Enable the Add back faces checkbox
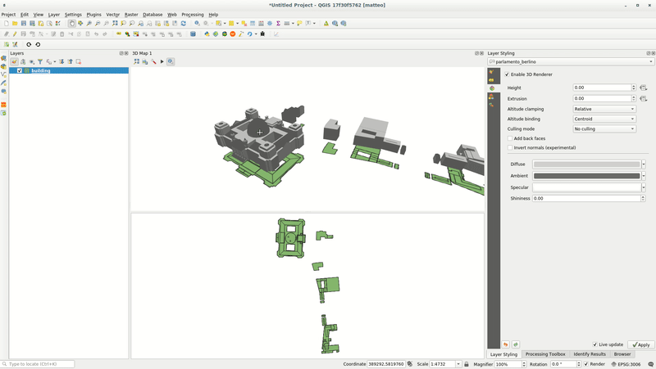Screen dimensions: 656x369 coord(508,138)
